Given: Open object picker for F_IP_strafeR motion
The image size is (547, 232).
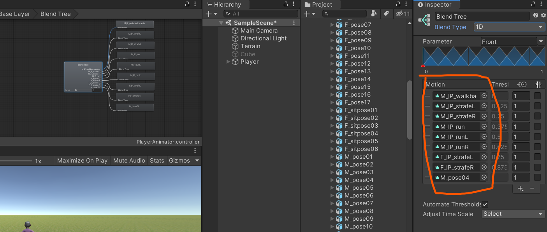Looking at the screenshot, I should (x=484, y=167).
